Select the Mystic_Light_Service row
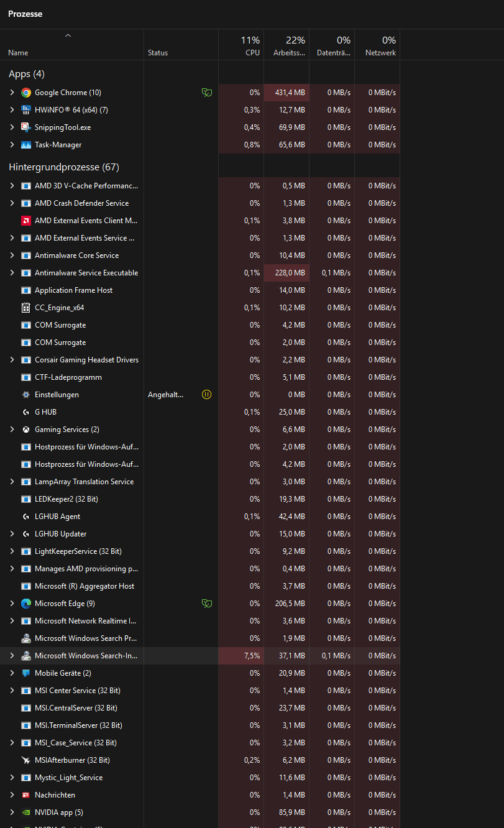Screen dimensions: 504x828 click(200, 778)
